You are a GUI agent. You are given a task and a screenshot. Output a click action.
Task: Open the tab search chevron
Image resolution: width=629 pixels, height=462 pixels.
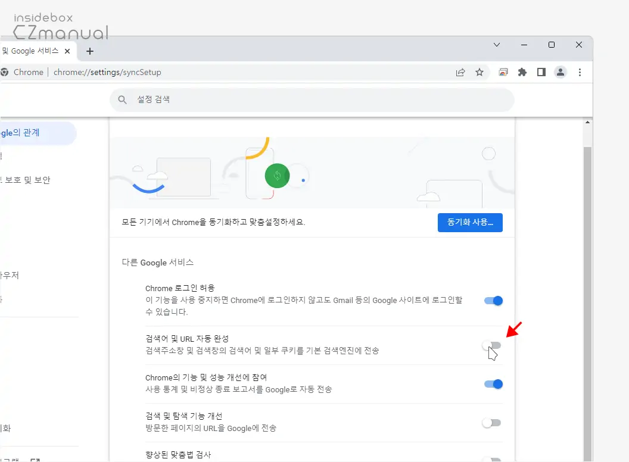click(x=497, y=45)
